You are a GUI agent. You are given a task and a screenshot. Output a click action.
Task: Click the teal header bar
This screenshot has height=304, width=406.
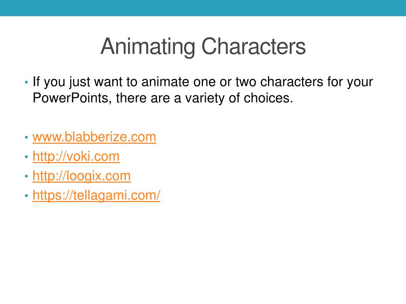(x=203, y=8)
